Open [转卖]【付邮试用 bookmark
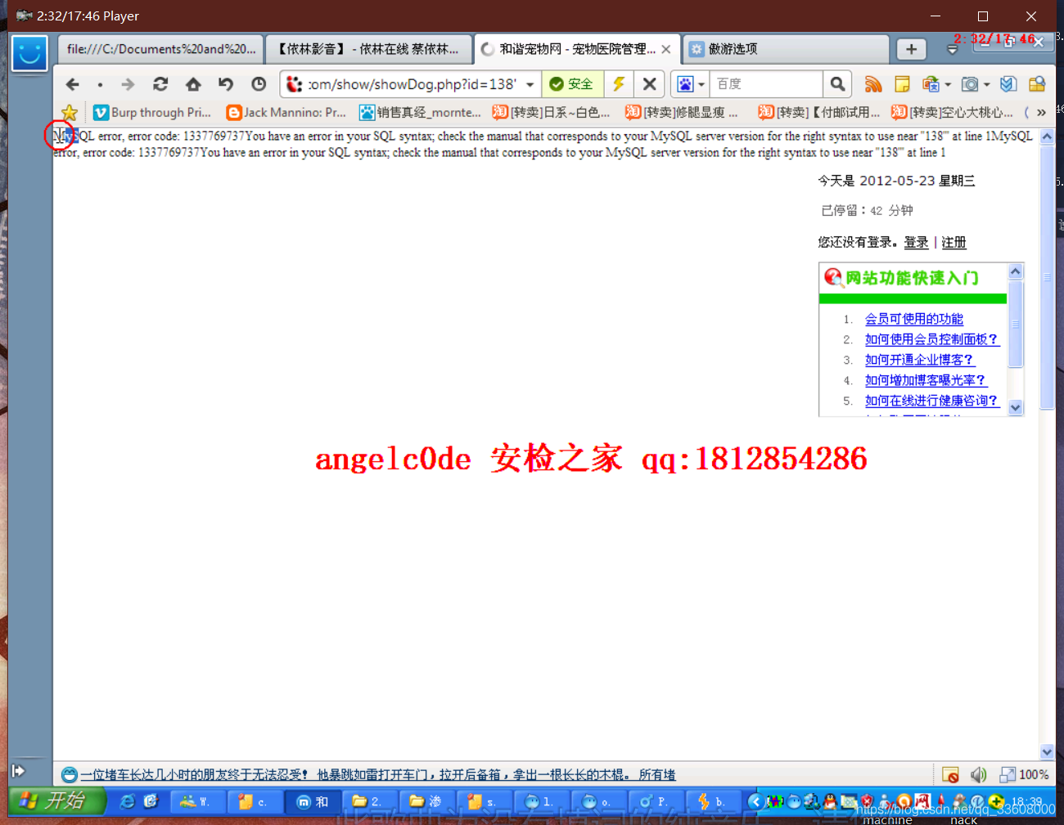Screen dimensions: 1064x825 click(x=819, y=112)
